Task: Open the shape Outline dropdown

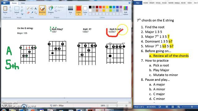Action: point(60,7)
